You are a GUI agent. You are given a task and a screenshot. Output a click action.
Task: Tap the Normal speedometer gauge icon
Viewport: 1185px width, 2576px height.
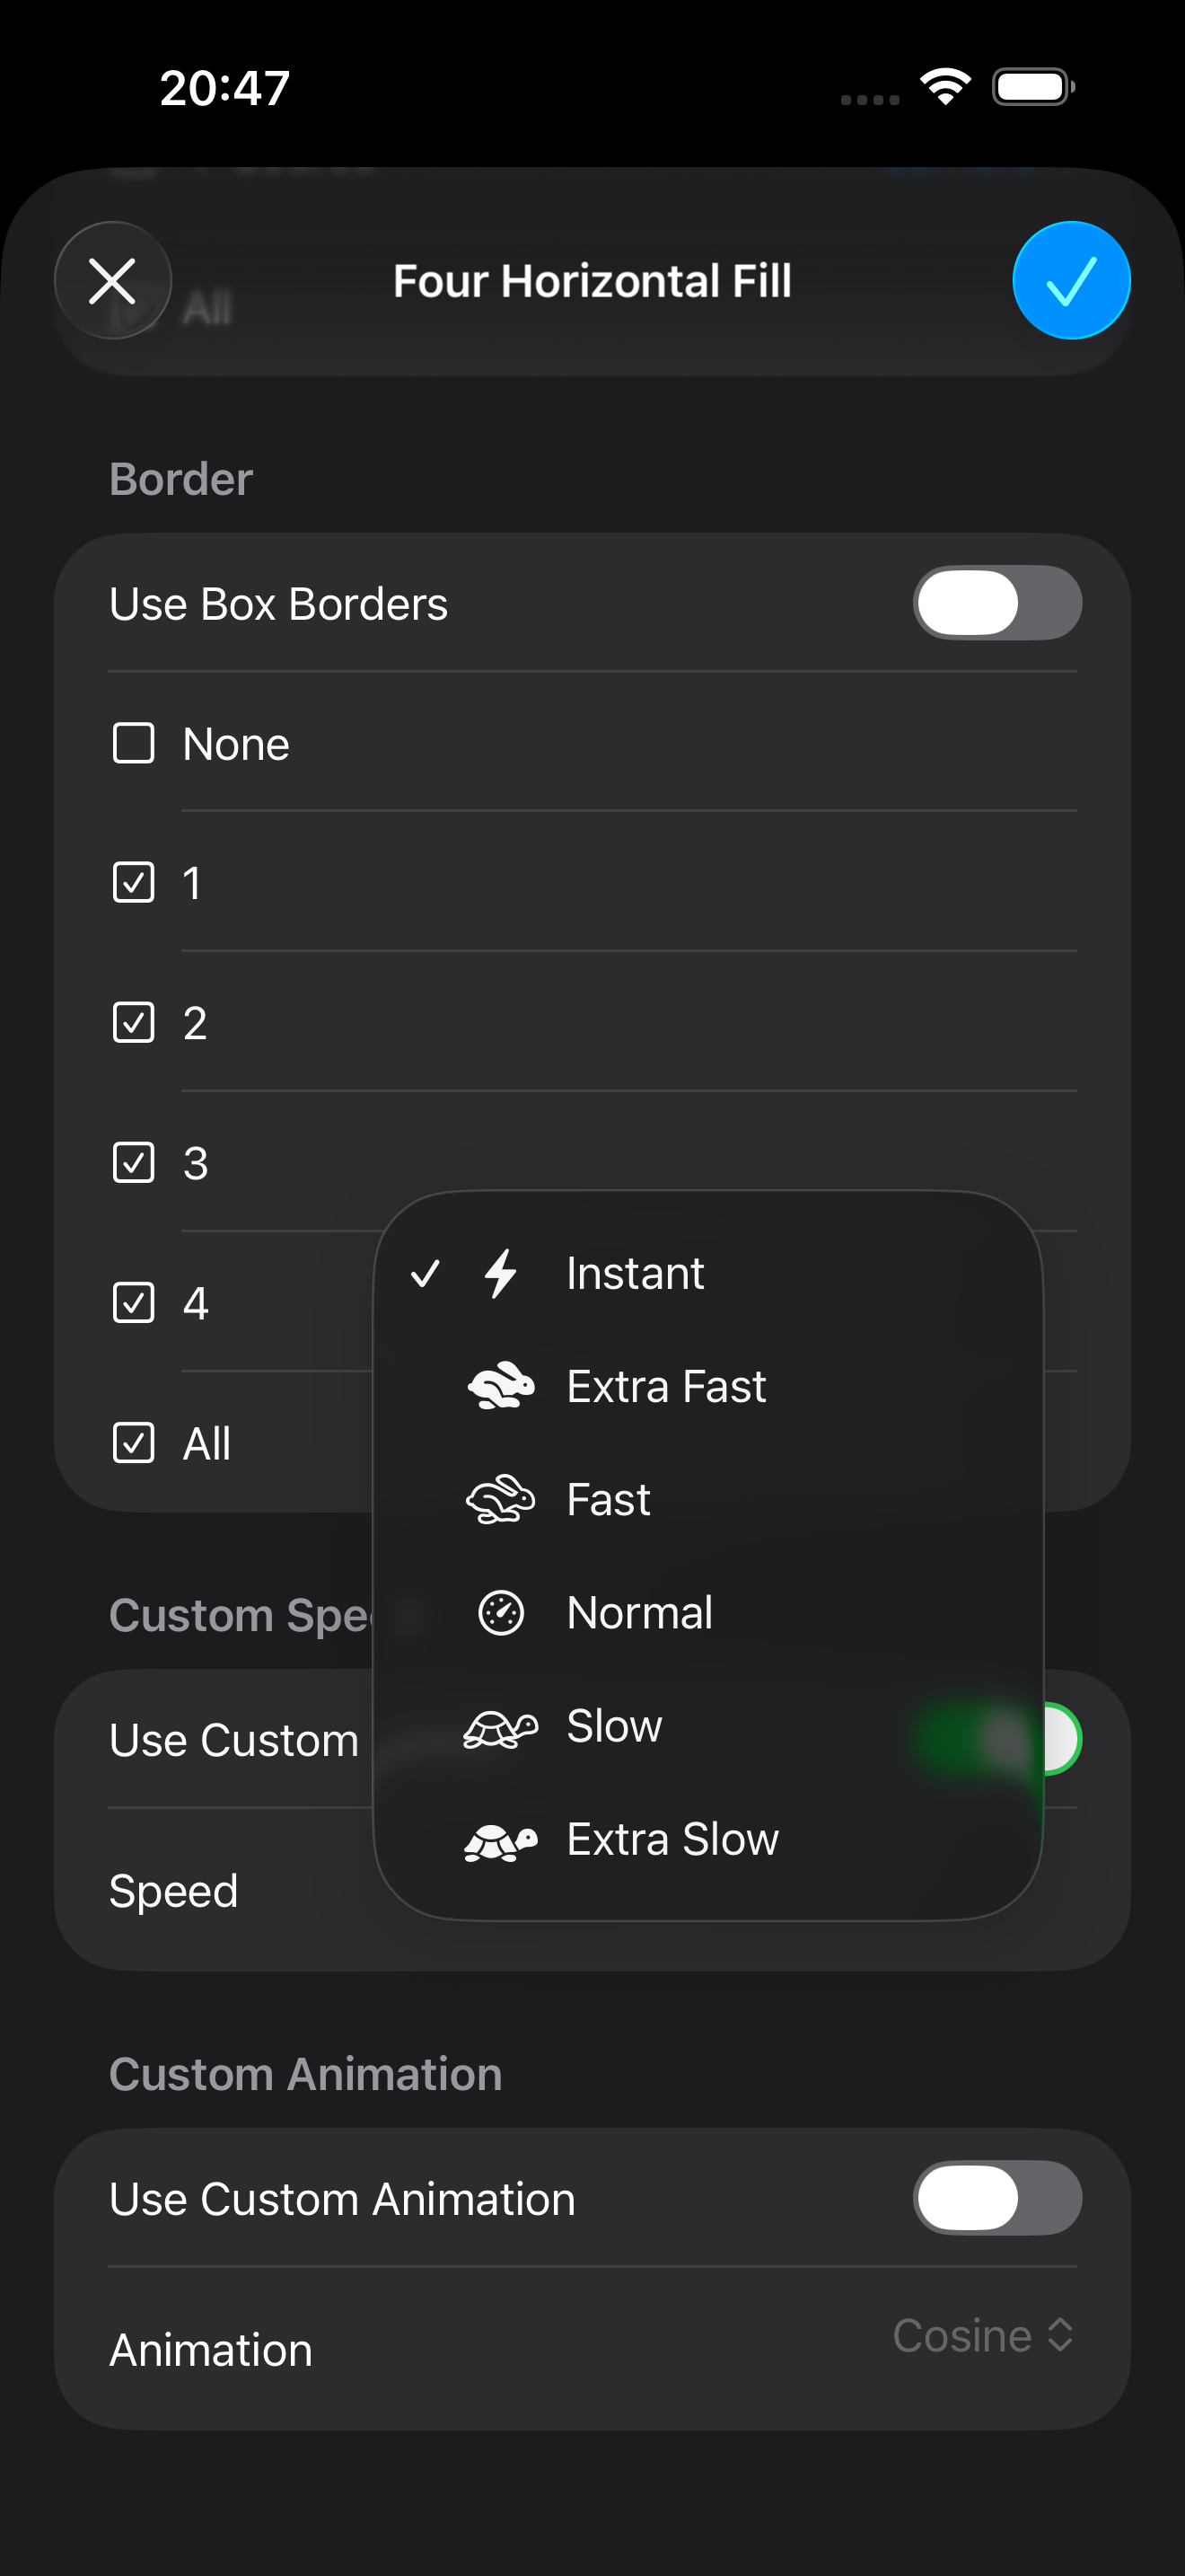click(x=501, y=1612)
